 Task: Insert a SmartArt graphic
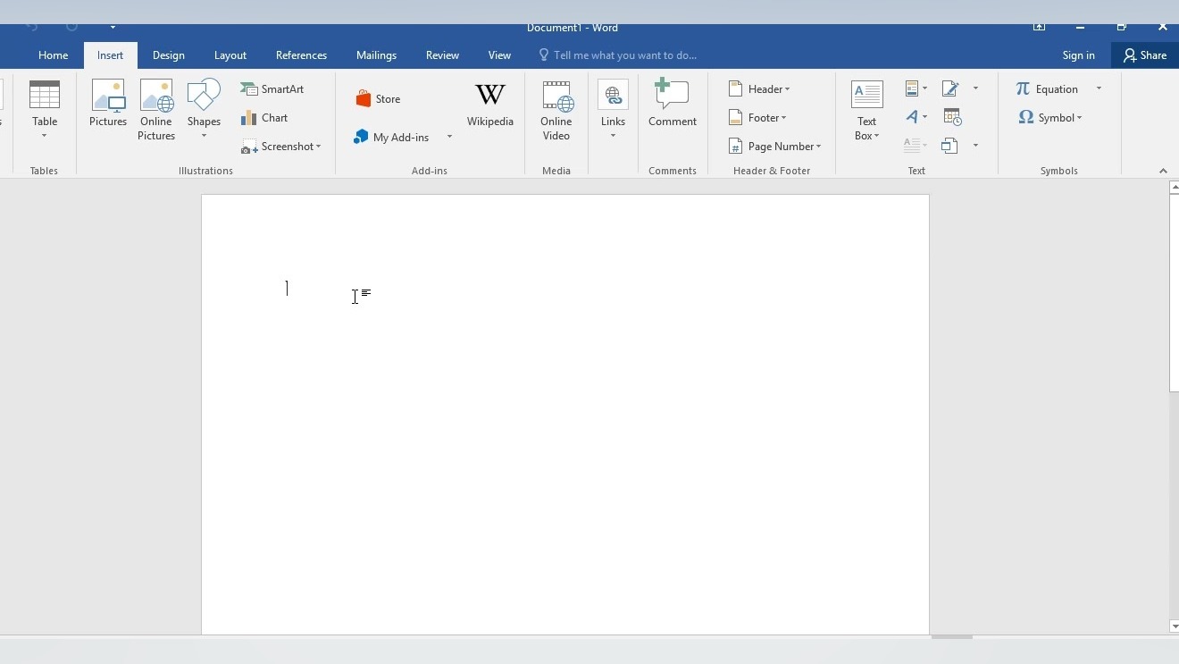[x=272, y=89]
